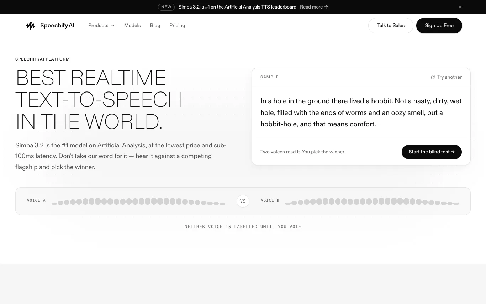Click the Talk to Sales button
486x304 pixels.
pyautogui.click(x=391, y=26)
